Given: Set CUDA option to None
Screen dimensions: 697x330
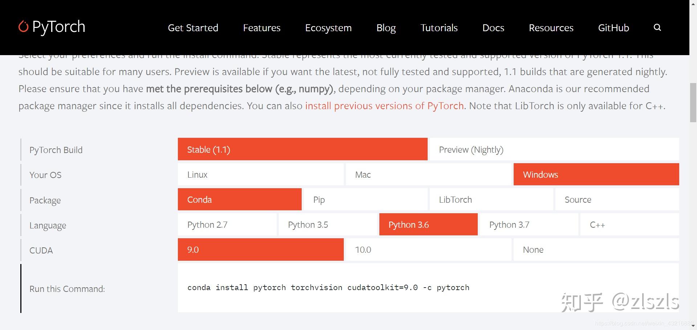Looking at the screenshot, I should [596, 249].
